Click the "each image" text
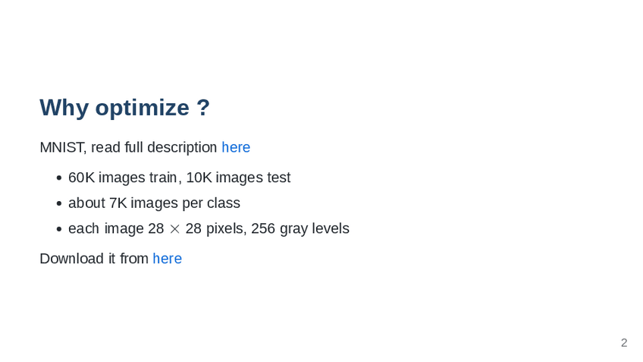The width and height of the screenshot is (643, 362). coord(105,228)
